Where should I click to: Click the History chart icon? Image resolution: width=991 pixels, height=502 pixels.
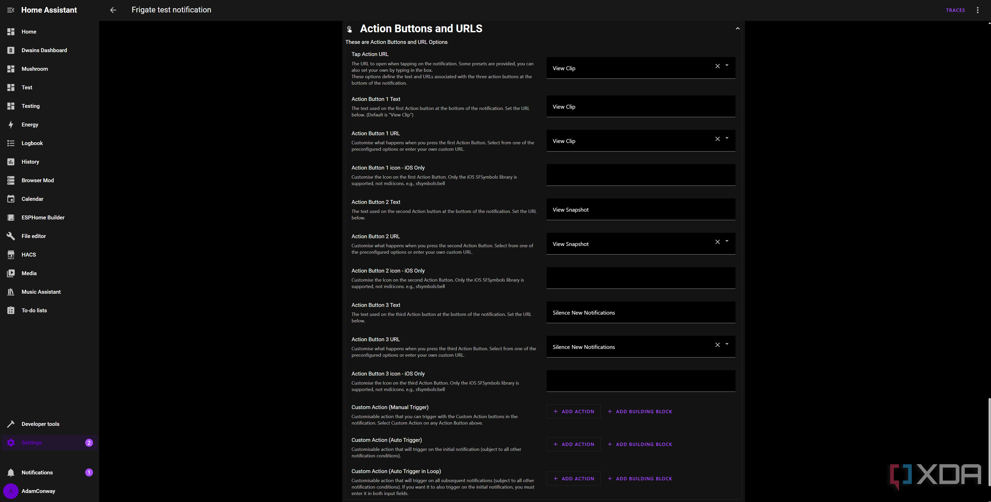pos(11,162)
